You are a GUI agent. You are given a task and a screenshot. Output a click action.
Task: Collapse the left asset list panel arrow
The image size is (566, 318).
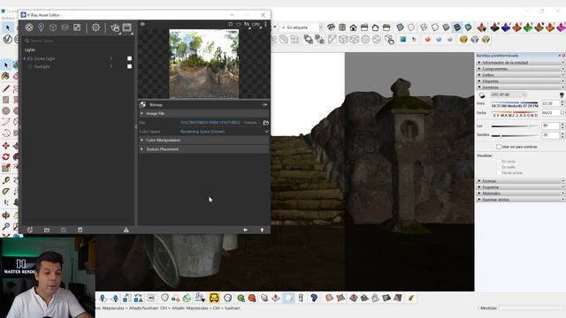point(136,126)
